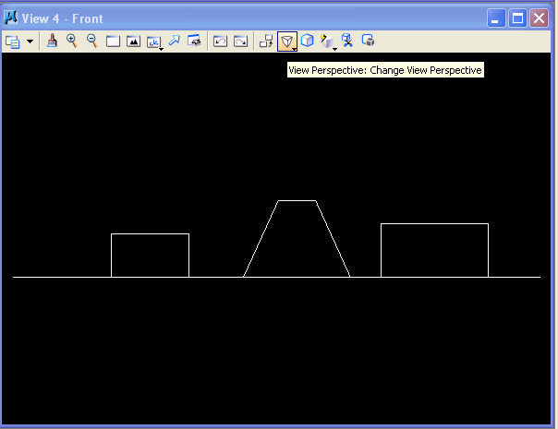
Task: Activate the Window Area tool
Action: point(113,42)
